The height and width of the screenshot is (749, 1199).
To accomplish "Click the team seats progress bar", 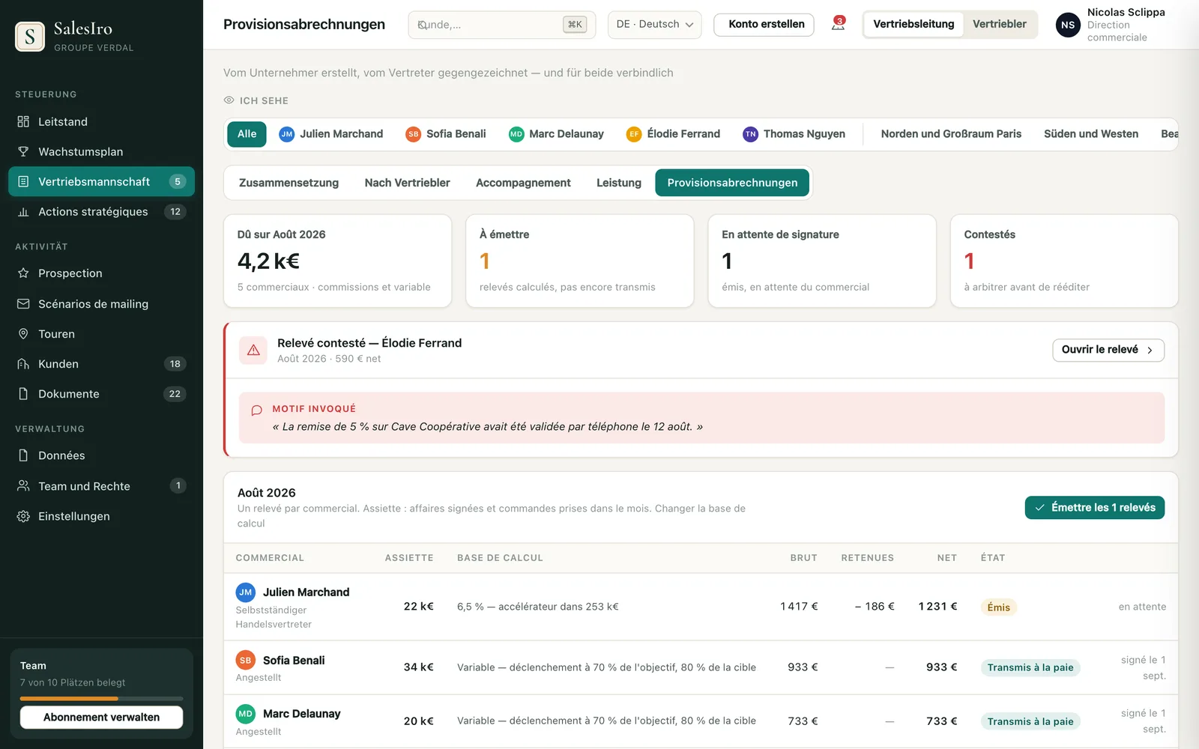I will (x=101, y=698).
